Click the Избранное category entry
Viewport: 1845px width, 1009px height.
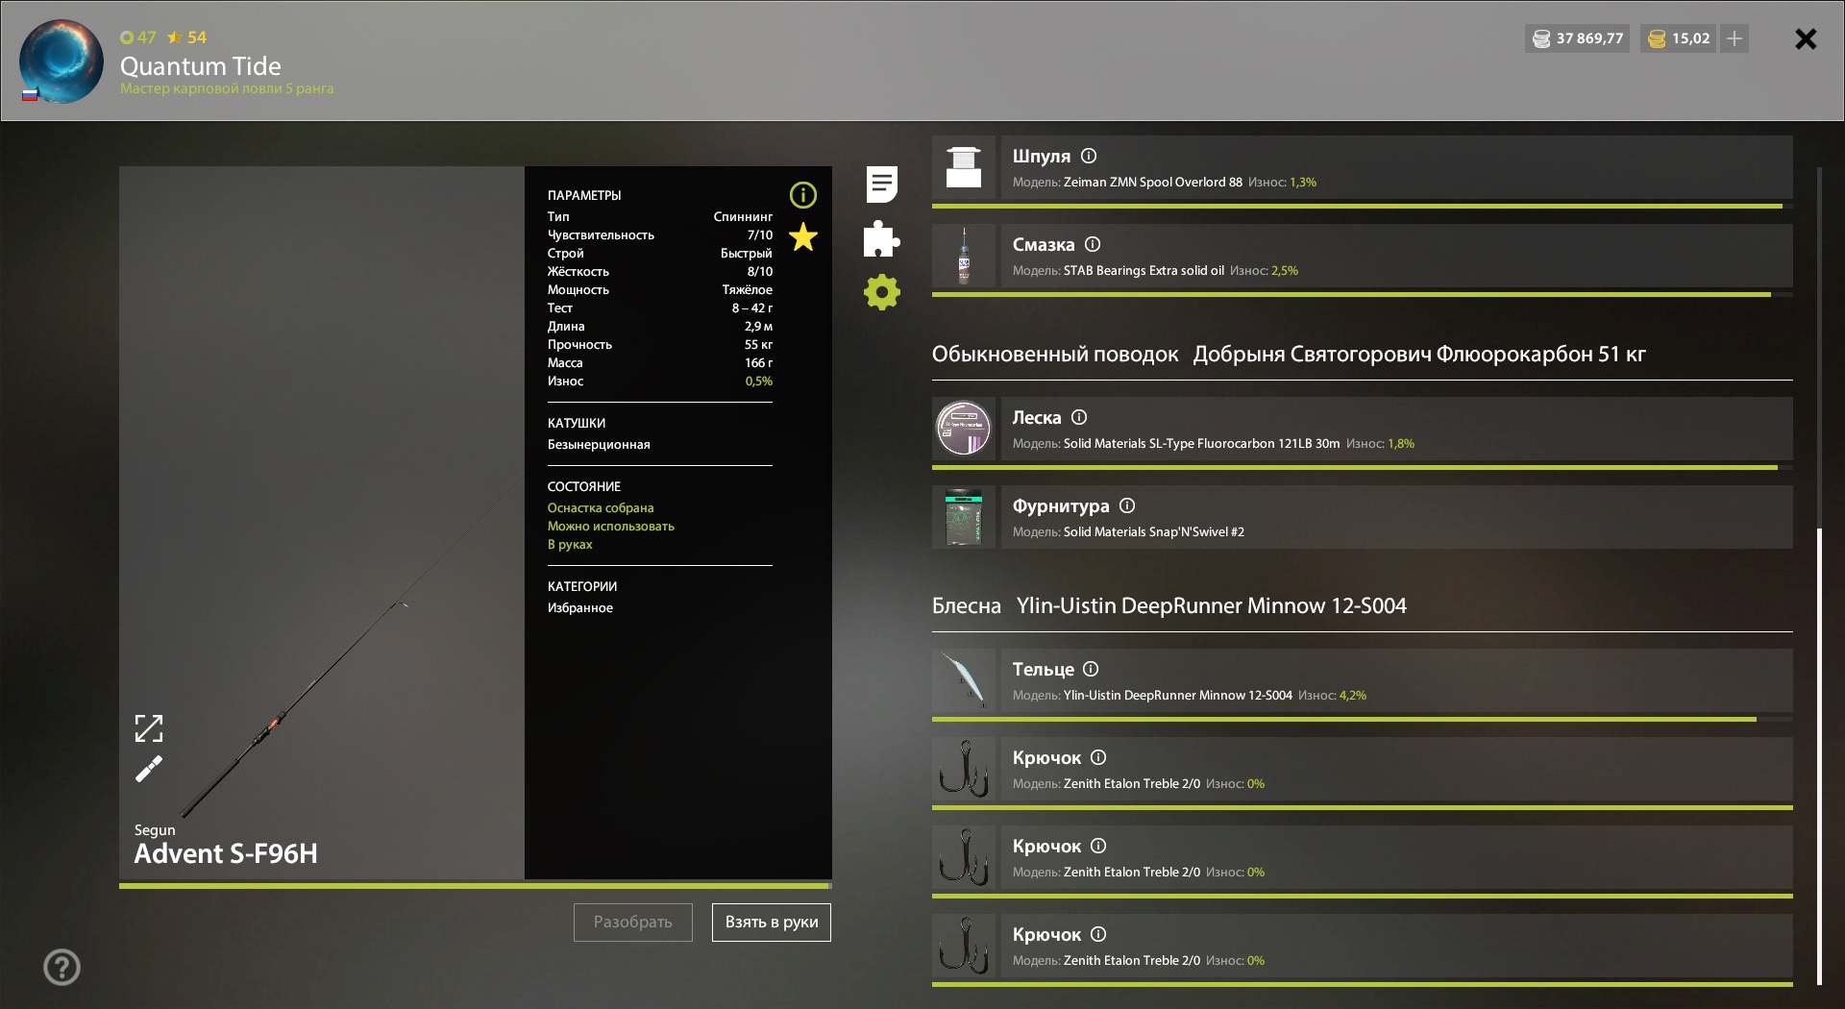(x=580, y=608)
